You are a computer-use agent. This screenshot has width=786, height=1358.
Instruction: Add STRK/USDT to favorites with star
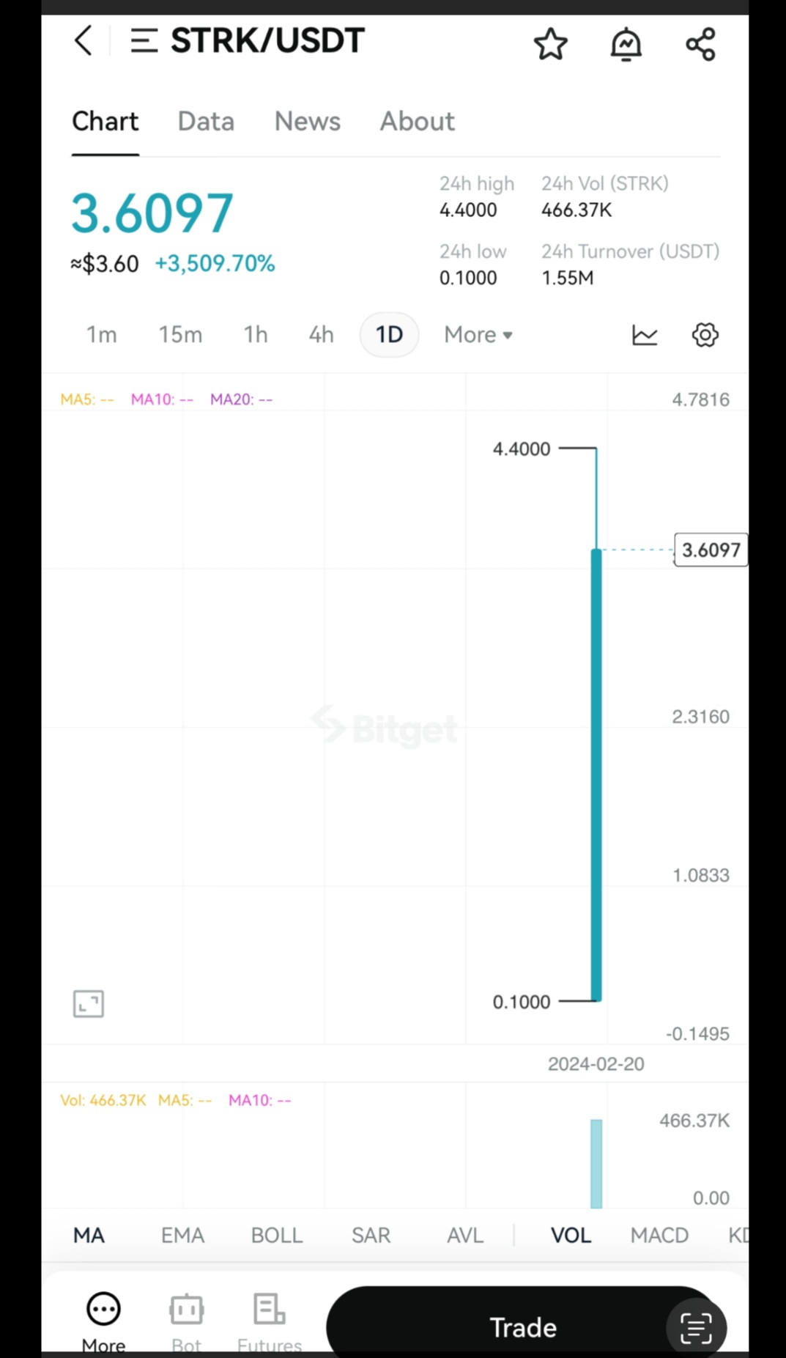pos(550,44)
